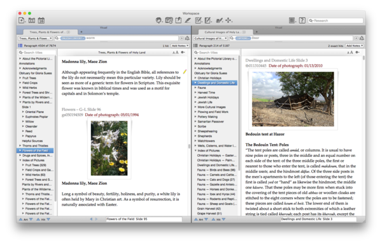Viewport: 382px width, 245px height.
Task: Go to next article in right pane
Action: 206,219
